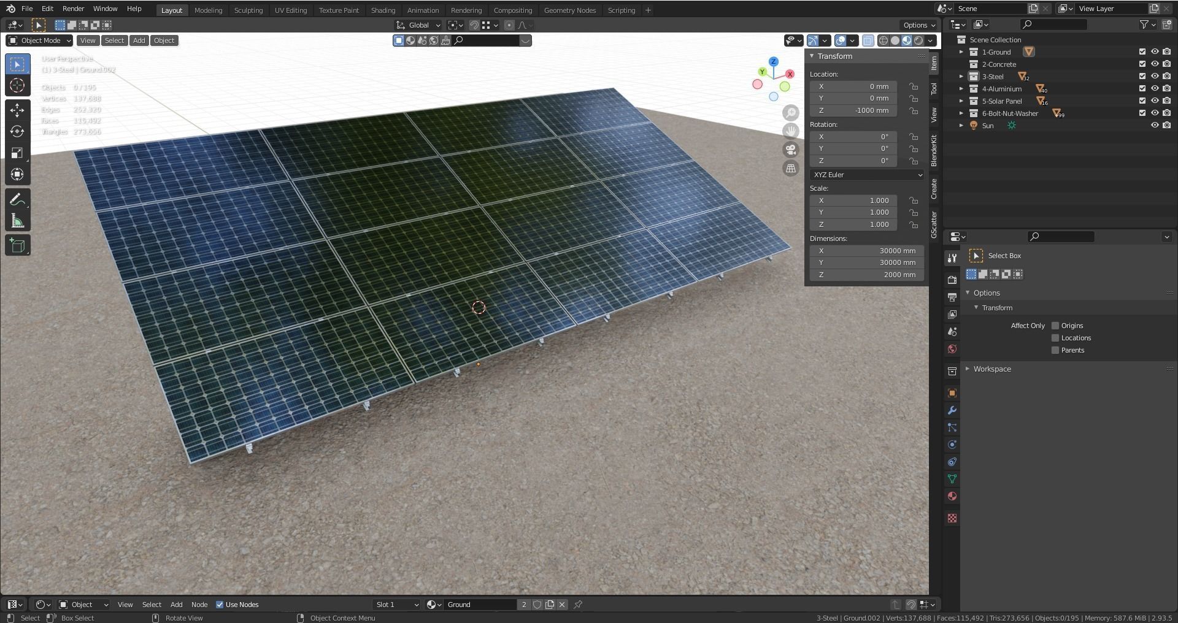Switch to wireframe viewport shading
This screenshot has width=1178, height=623.
(883, 40)
